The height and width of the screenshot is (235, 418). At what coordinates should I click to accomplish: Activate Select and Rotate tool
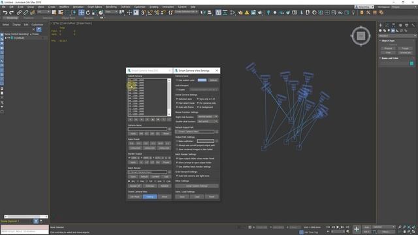[88, 12]
